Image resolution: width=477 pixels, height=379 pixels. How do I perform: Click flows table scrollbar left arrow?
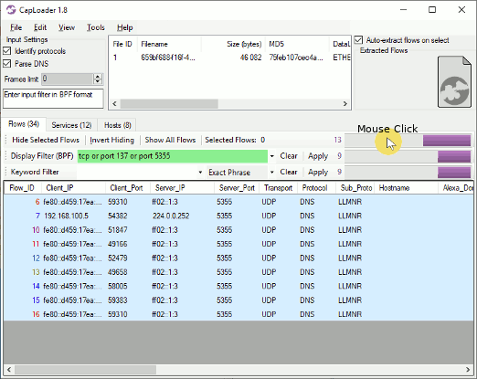(x=9, y=370)
